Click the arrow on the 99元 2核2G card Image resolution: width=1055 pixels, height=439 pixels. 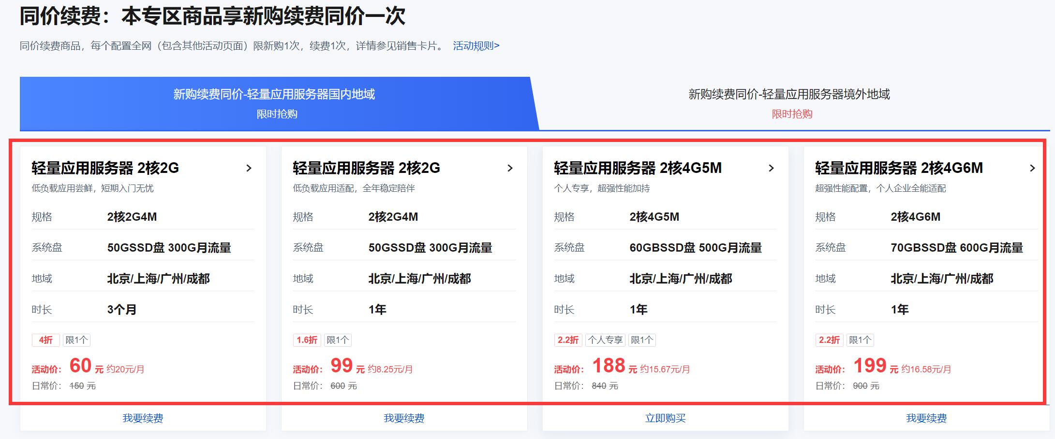510,168
